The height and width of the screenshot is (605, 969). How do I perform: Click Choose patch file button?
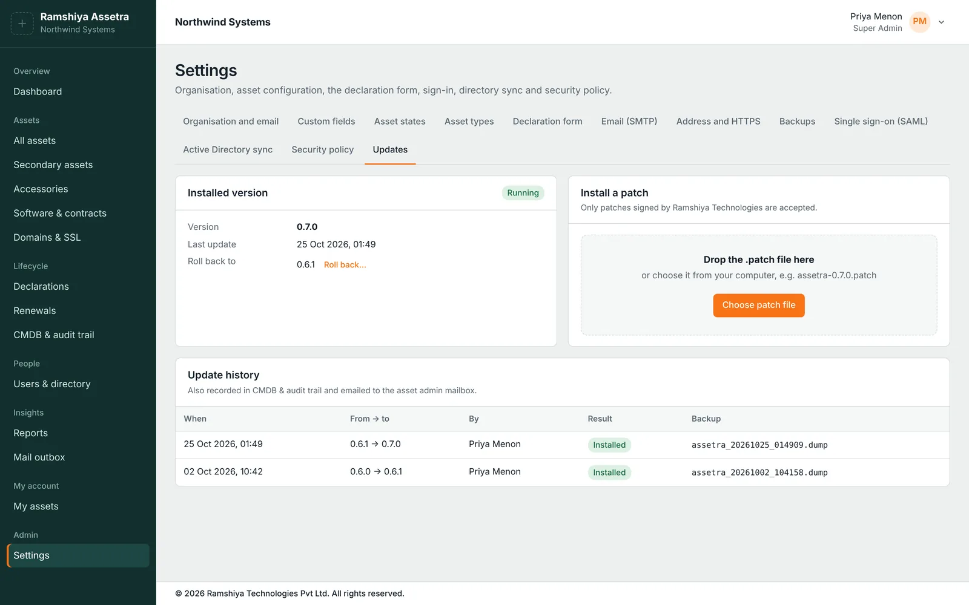point(758,306)
